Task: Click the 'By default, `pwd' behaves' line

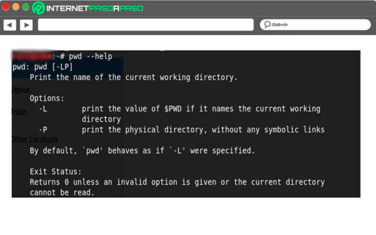Action: pyautogui.click(x=142, y=151)
